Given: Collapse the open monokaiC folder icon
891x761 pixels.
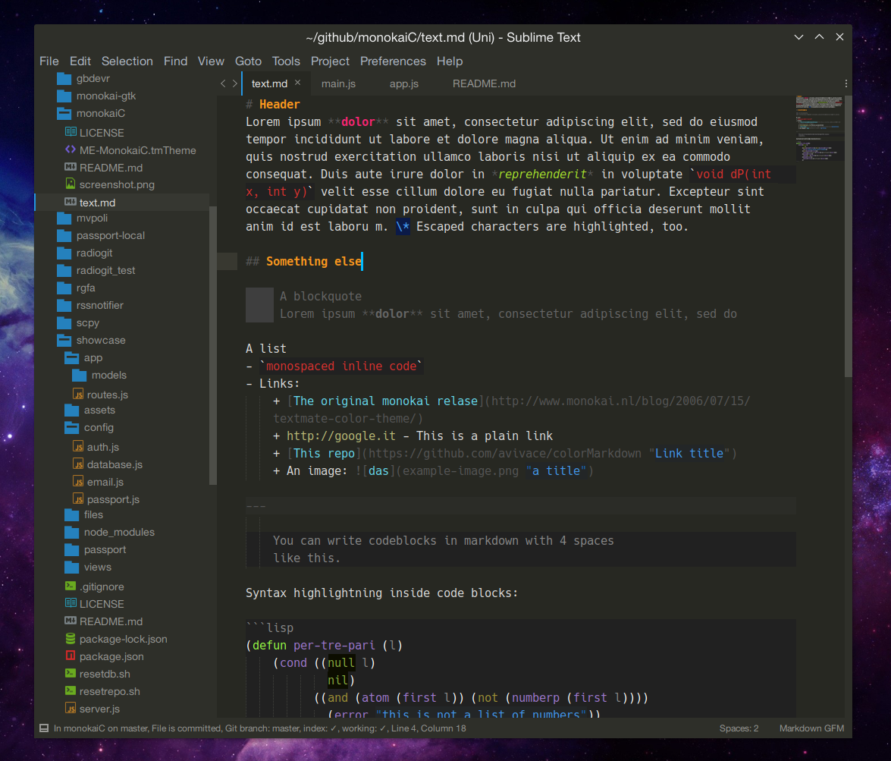Looking at the screenshot, I should [x=64, y=113].
